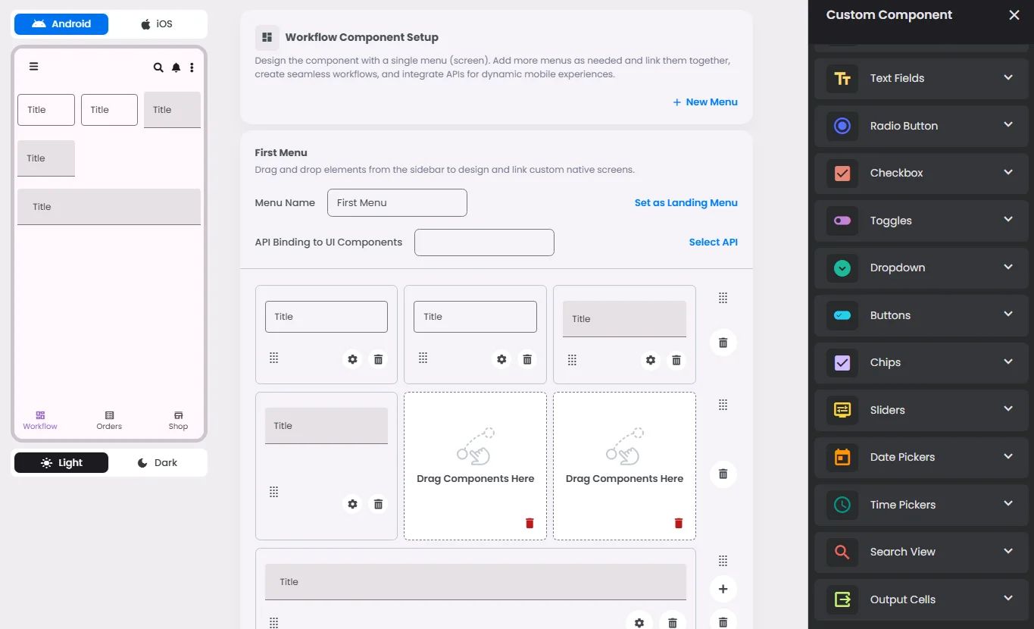Viewport: 1034px width, 629px height.
Task: Select Light theme for preview
Action: [x=61, y=462]
